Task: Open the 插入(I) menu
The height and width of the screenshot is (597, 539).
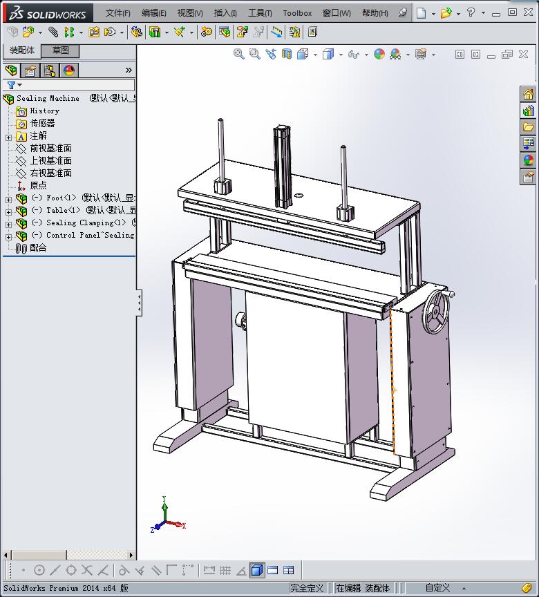Action: click(225, 13)
